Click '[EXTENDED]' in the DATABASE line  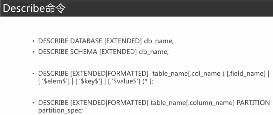(x=123, y=41)
